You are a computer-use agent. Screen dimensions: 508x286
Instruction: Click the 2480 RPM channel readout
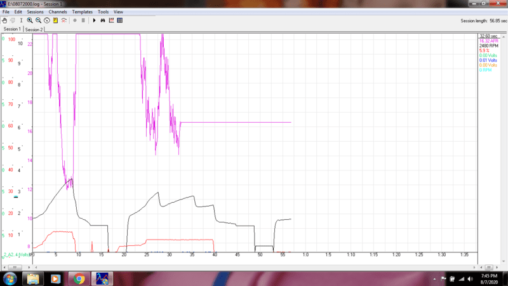click(488, 46)
